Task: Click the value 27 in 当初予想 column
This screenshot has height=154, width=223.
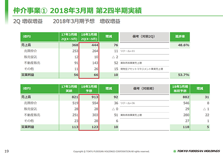Action: (x=187, y=121)
